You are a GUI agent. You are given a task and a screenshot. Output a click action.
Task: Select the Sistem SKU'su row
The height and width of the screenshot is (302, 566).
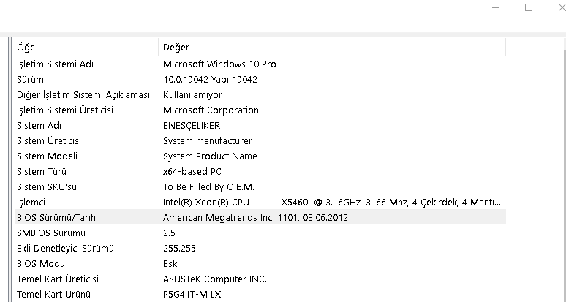(46, 186)
